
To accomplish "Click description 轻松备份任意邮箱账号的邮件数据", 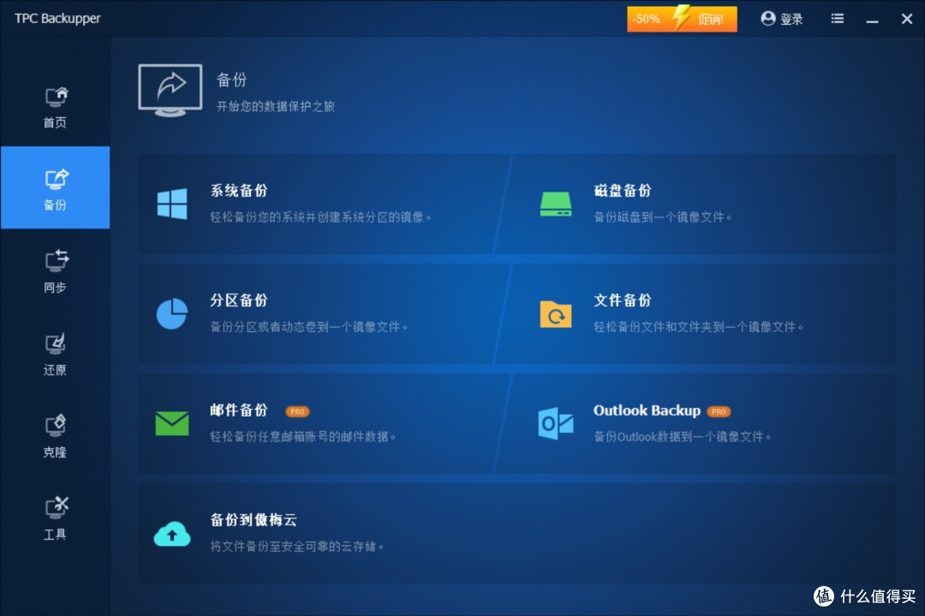I will (x=303, y=436).
